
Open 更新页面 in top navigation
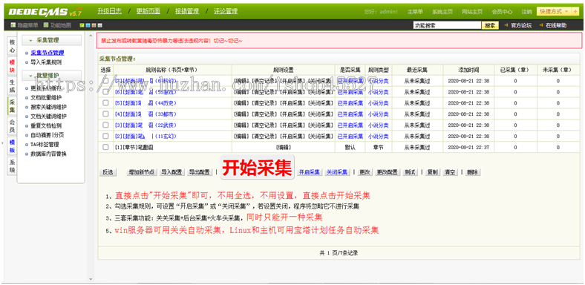point(148,11)
